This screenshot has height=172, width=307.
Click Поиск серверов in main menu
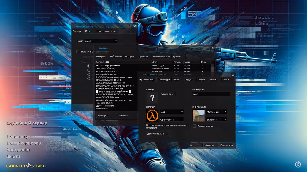click(x=24, y=143)
